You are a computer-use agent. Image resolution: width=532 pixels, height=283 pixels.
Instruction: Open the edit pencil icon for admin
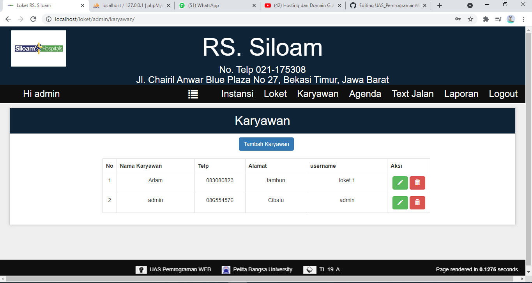point(400,202)
